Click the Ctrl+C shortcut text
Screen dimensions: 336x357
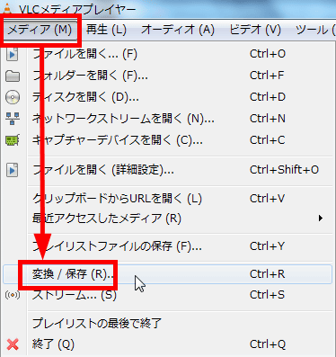pos(268,140)
